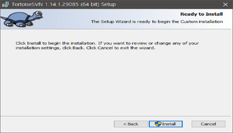Click the empty gray area below instructions
Screen dimensions: 233x133
pos(116,83)
